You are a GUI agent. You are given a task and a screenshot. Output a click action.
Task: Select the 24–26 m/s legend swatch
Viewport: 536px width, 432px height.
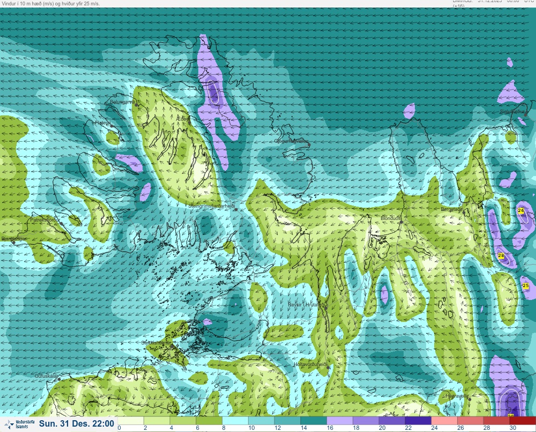444,420
